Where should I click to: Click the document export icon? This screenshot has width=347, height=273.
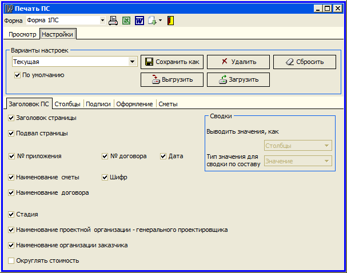click(x=151, y=21)
